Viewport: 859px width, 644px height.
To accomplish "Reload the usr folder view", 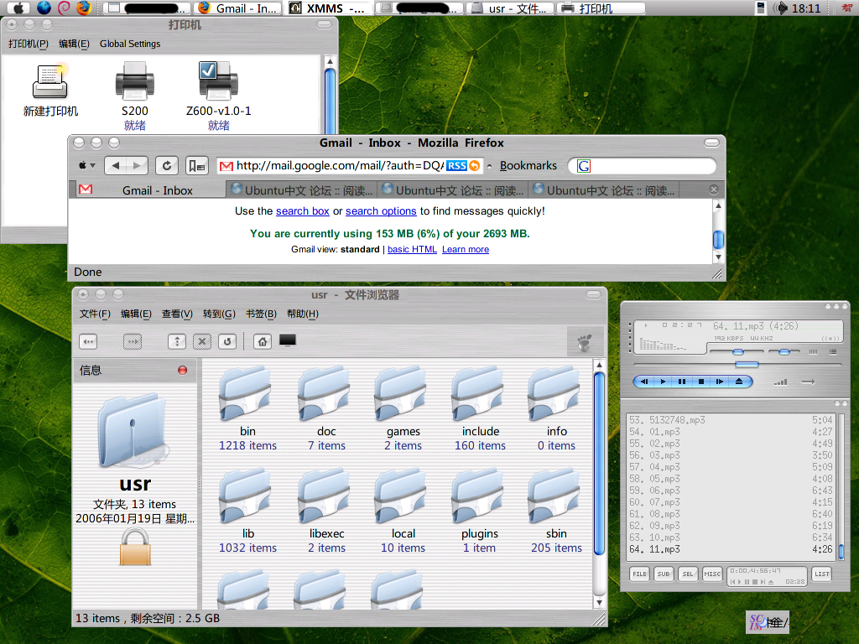I will [227, 342].
